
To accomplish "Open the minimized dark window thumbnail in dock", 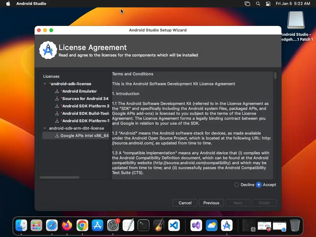I will tap(249, 225).
